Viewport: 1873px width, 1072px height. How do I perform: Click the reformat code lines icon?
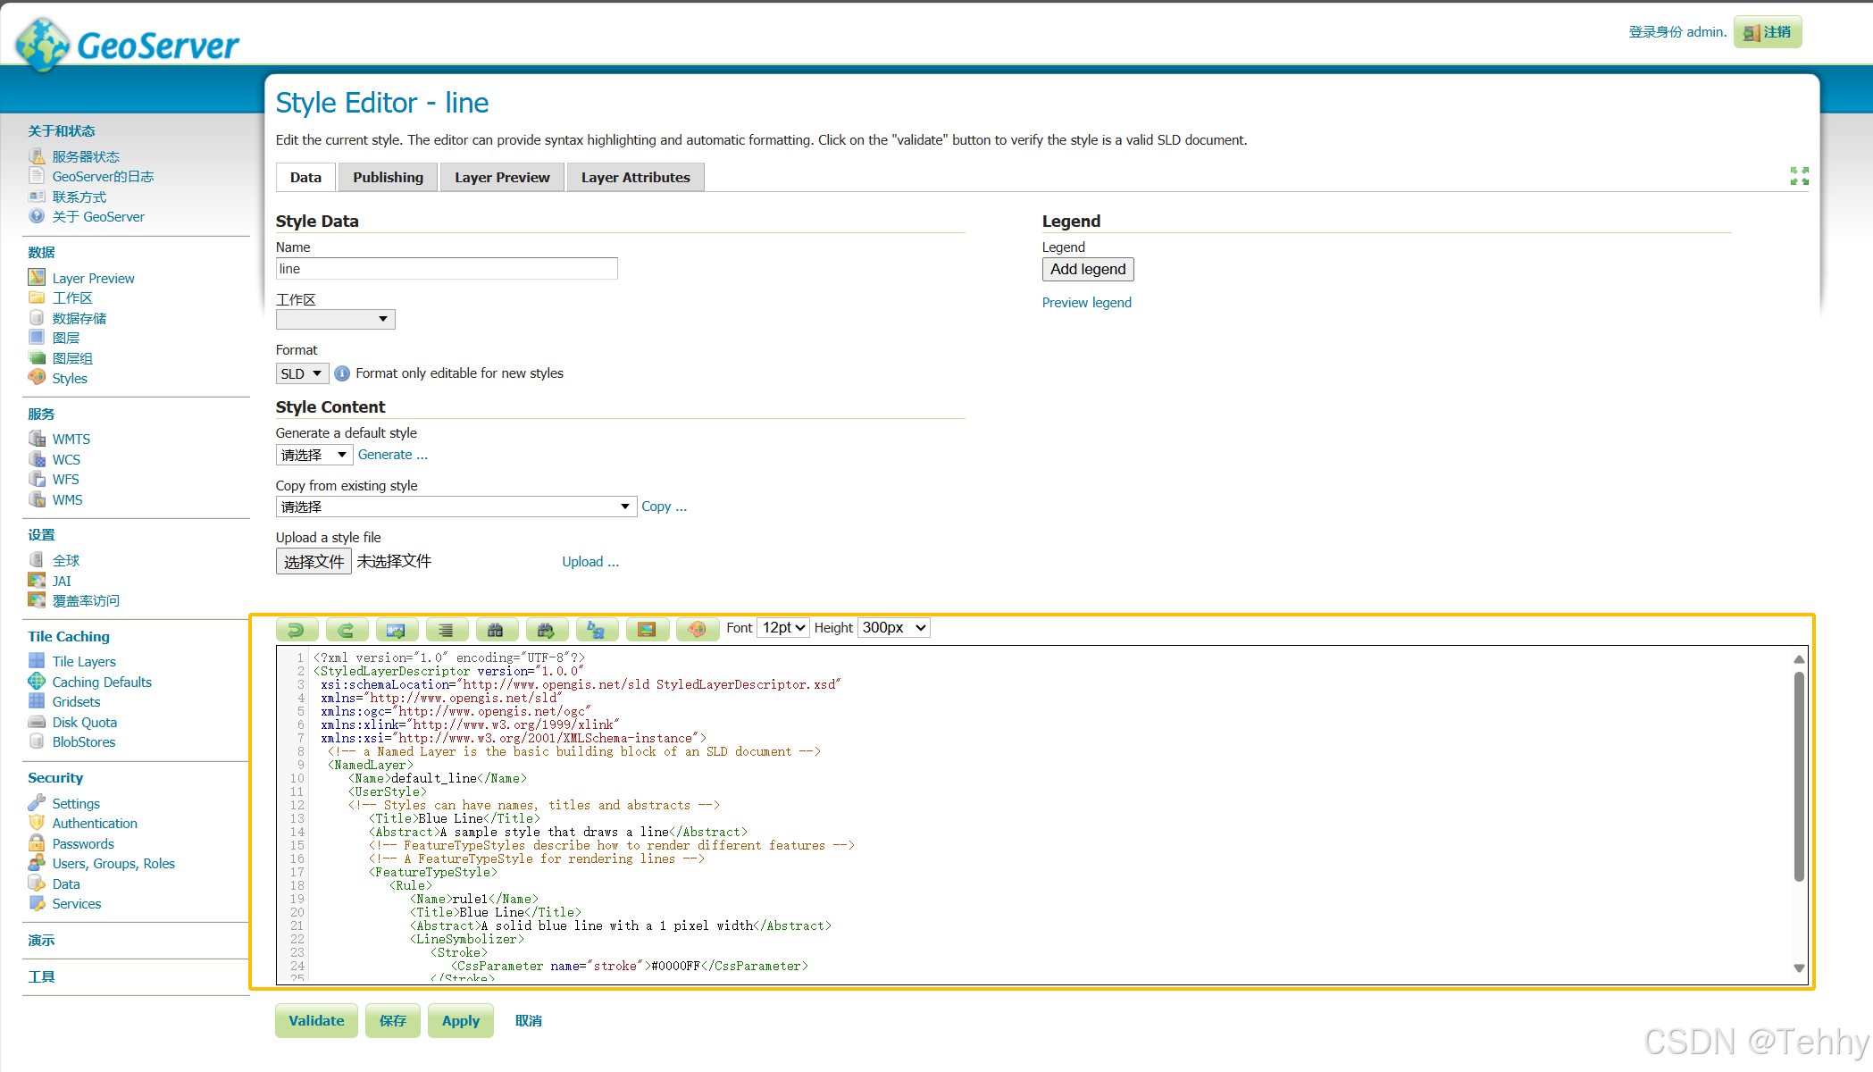coord(446,630)
